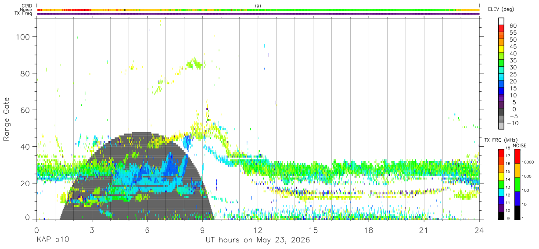The width and height of the screenshot is (539, 249).
Task: Select the green 100–1000 NOISE colorbar segment
Action: point(517,184)
